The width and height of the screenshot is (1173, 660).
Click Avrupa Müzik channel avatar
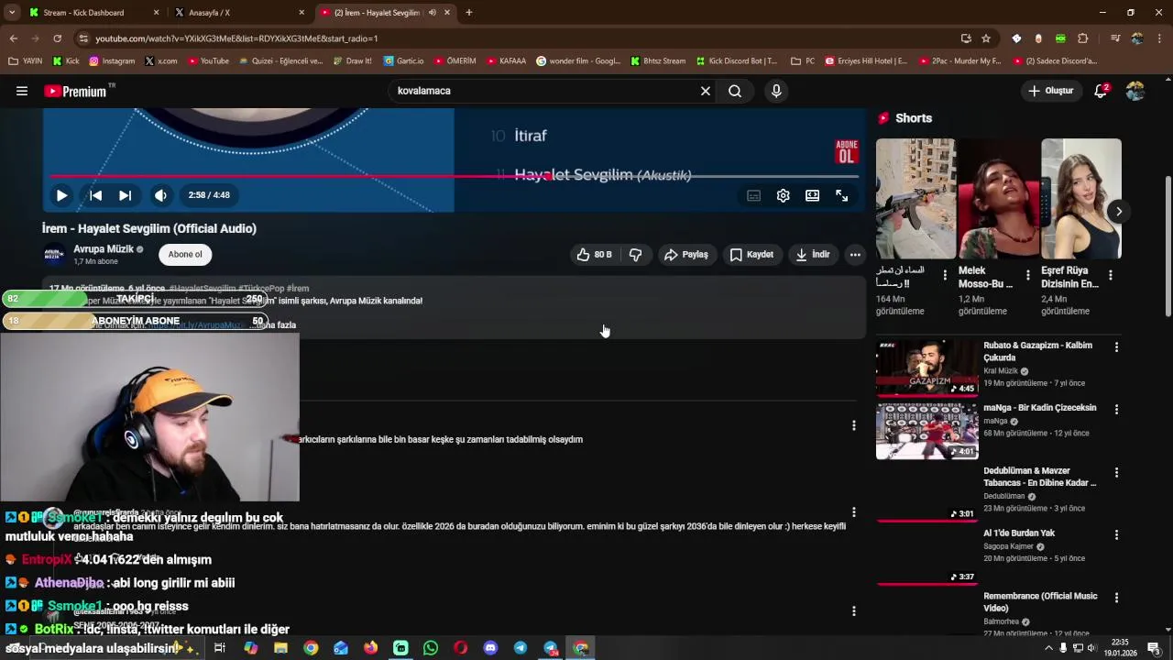[x=55, y=255]
